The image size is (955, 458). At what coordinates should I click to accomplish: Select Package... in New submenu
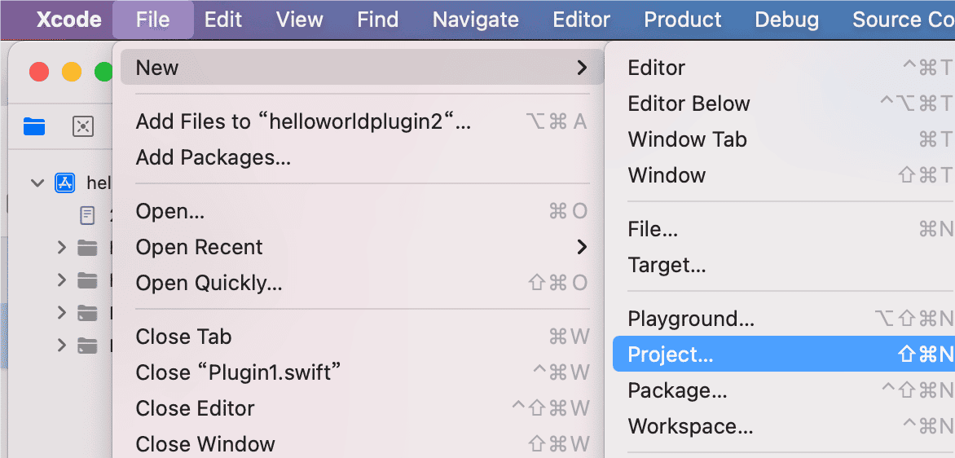click(784, 390)
